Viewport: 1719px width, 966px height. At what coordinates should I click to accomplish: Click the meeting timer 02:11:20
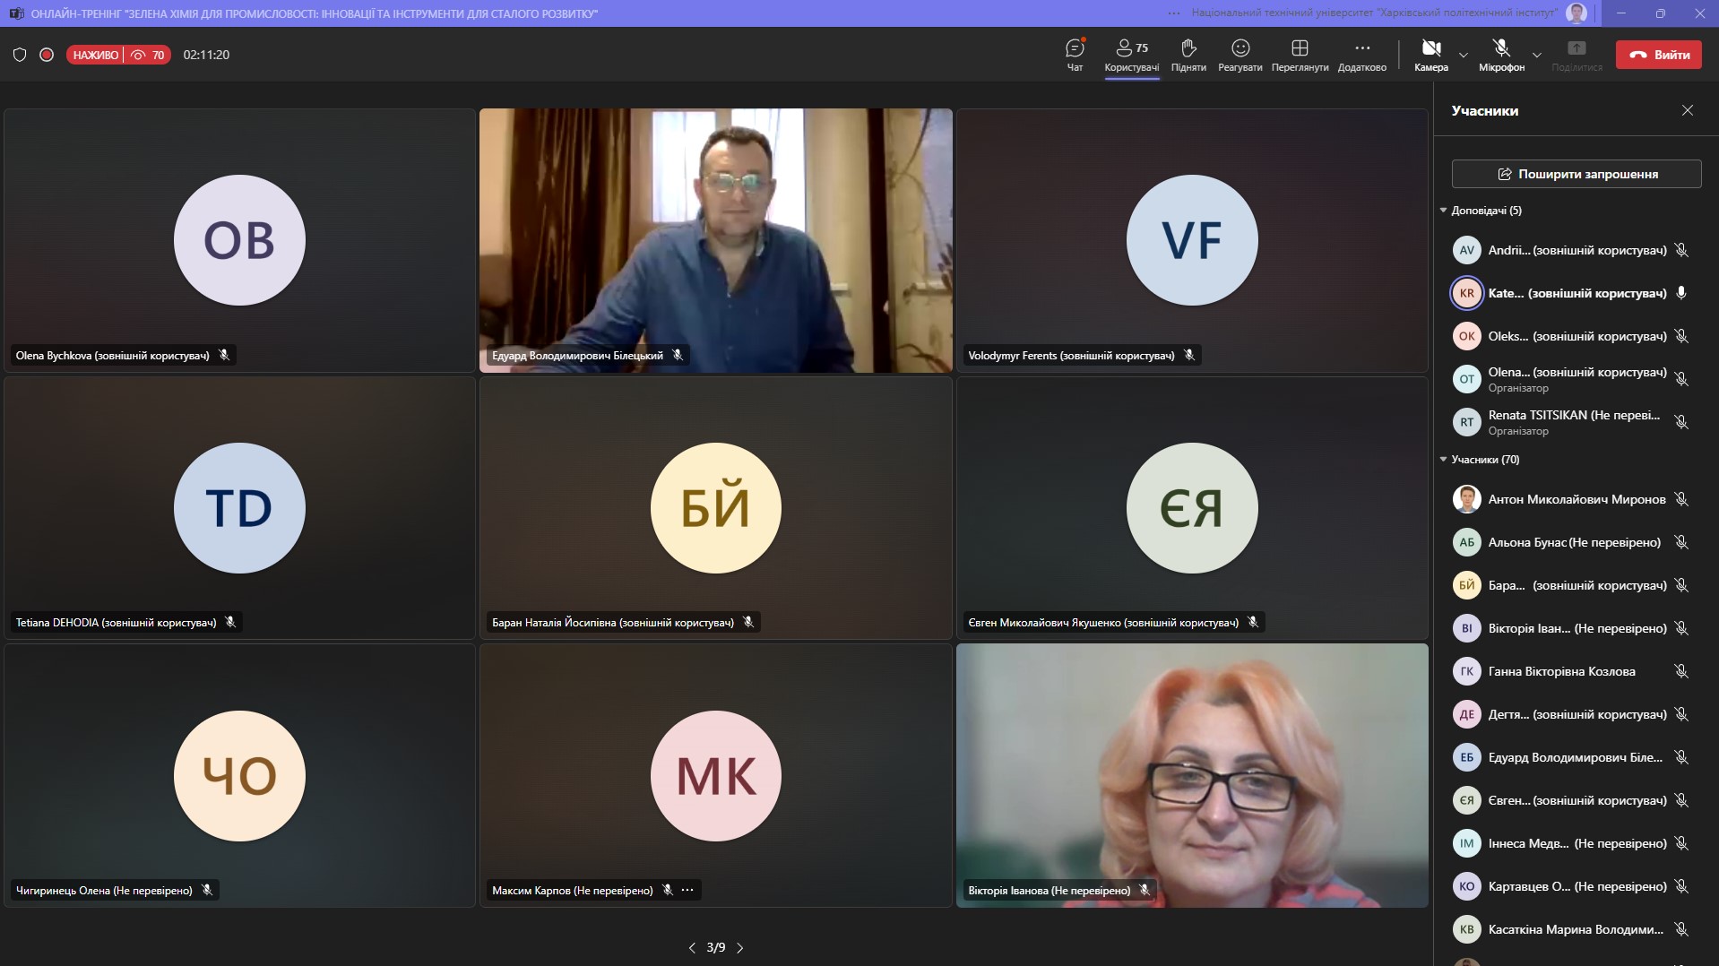pos(206,55)
